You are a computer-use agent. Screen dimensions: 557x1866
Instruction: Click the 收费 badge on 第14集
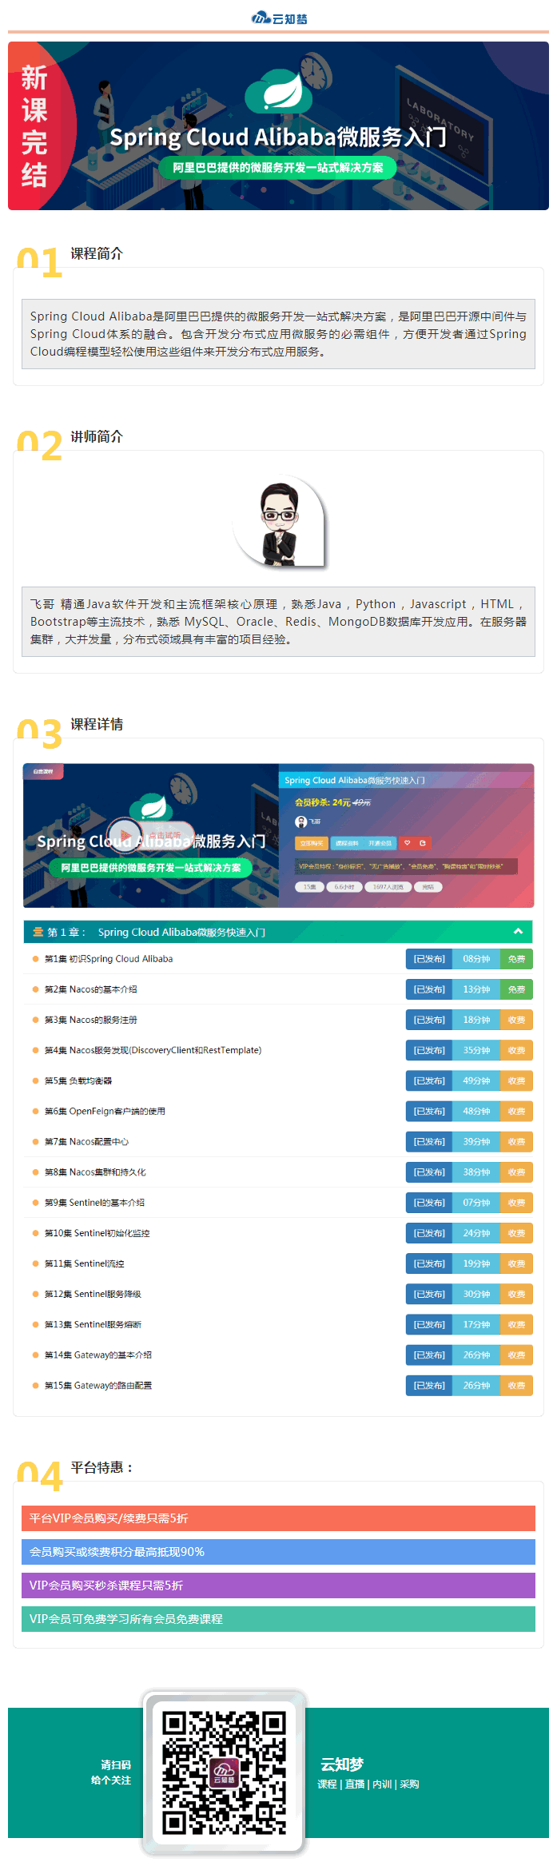517,1355
